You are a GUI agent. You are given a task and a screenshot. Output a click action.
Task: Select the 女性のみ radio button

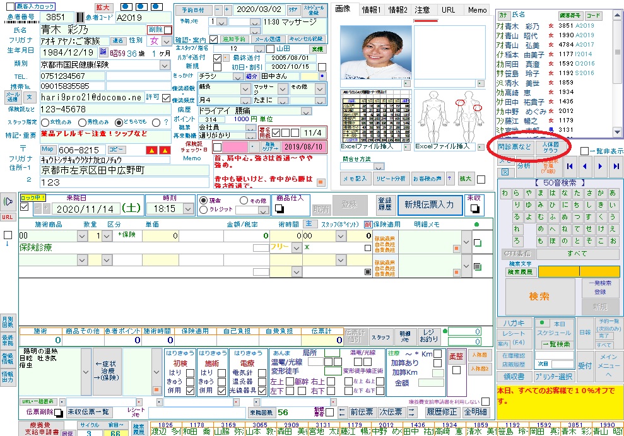point(45,122)
